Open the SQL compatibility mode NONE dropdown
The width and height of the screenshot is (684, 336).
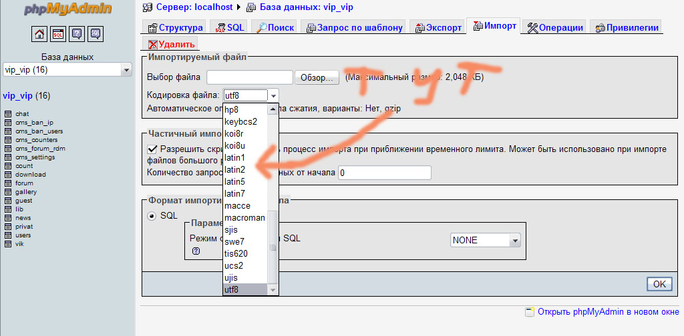[486, 240]
